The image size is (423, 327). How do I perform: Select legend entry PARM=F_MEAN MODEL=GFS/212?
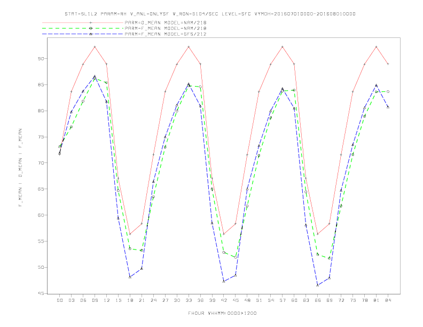tap(166, 34)
